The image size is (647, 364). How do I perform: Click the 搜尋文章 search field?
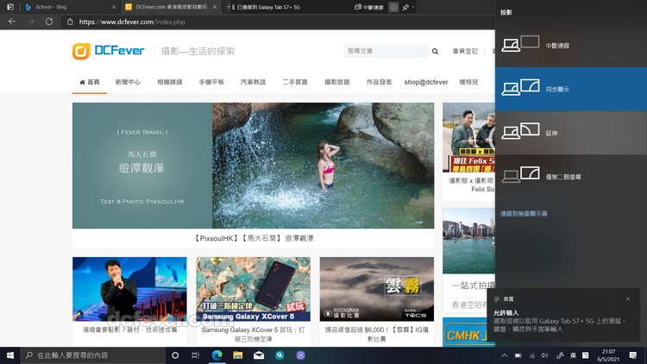click(x=384, y=52)
